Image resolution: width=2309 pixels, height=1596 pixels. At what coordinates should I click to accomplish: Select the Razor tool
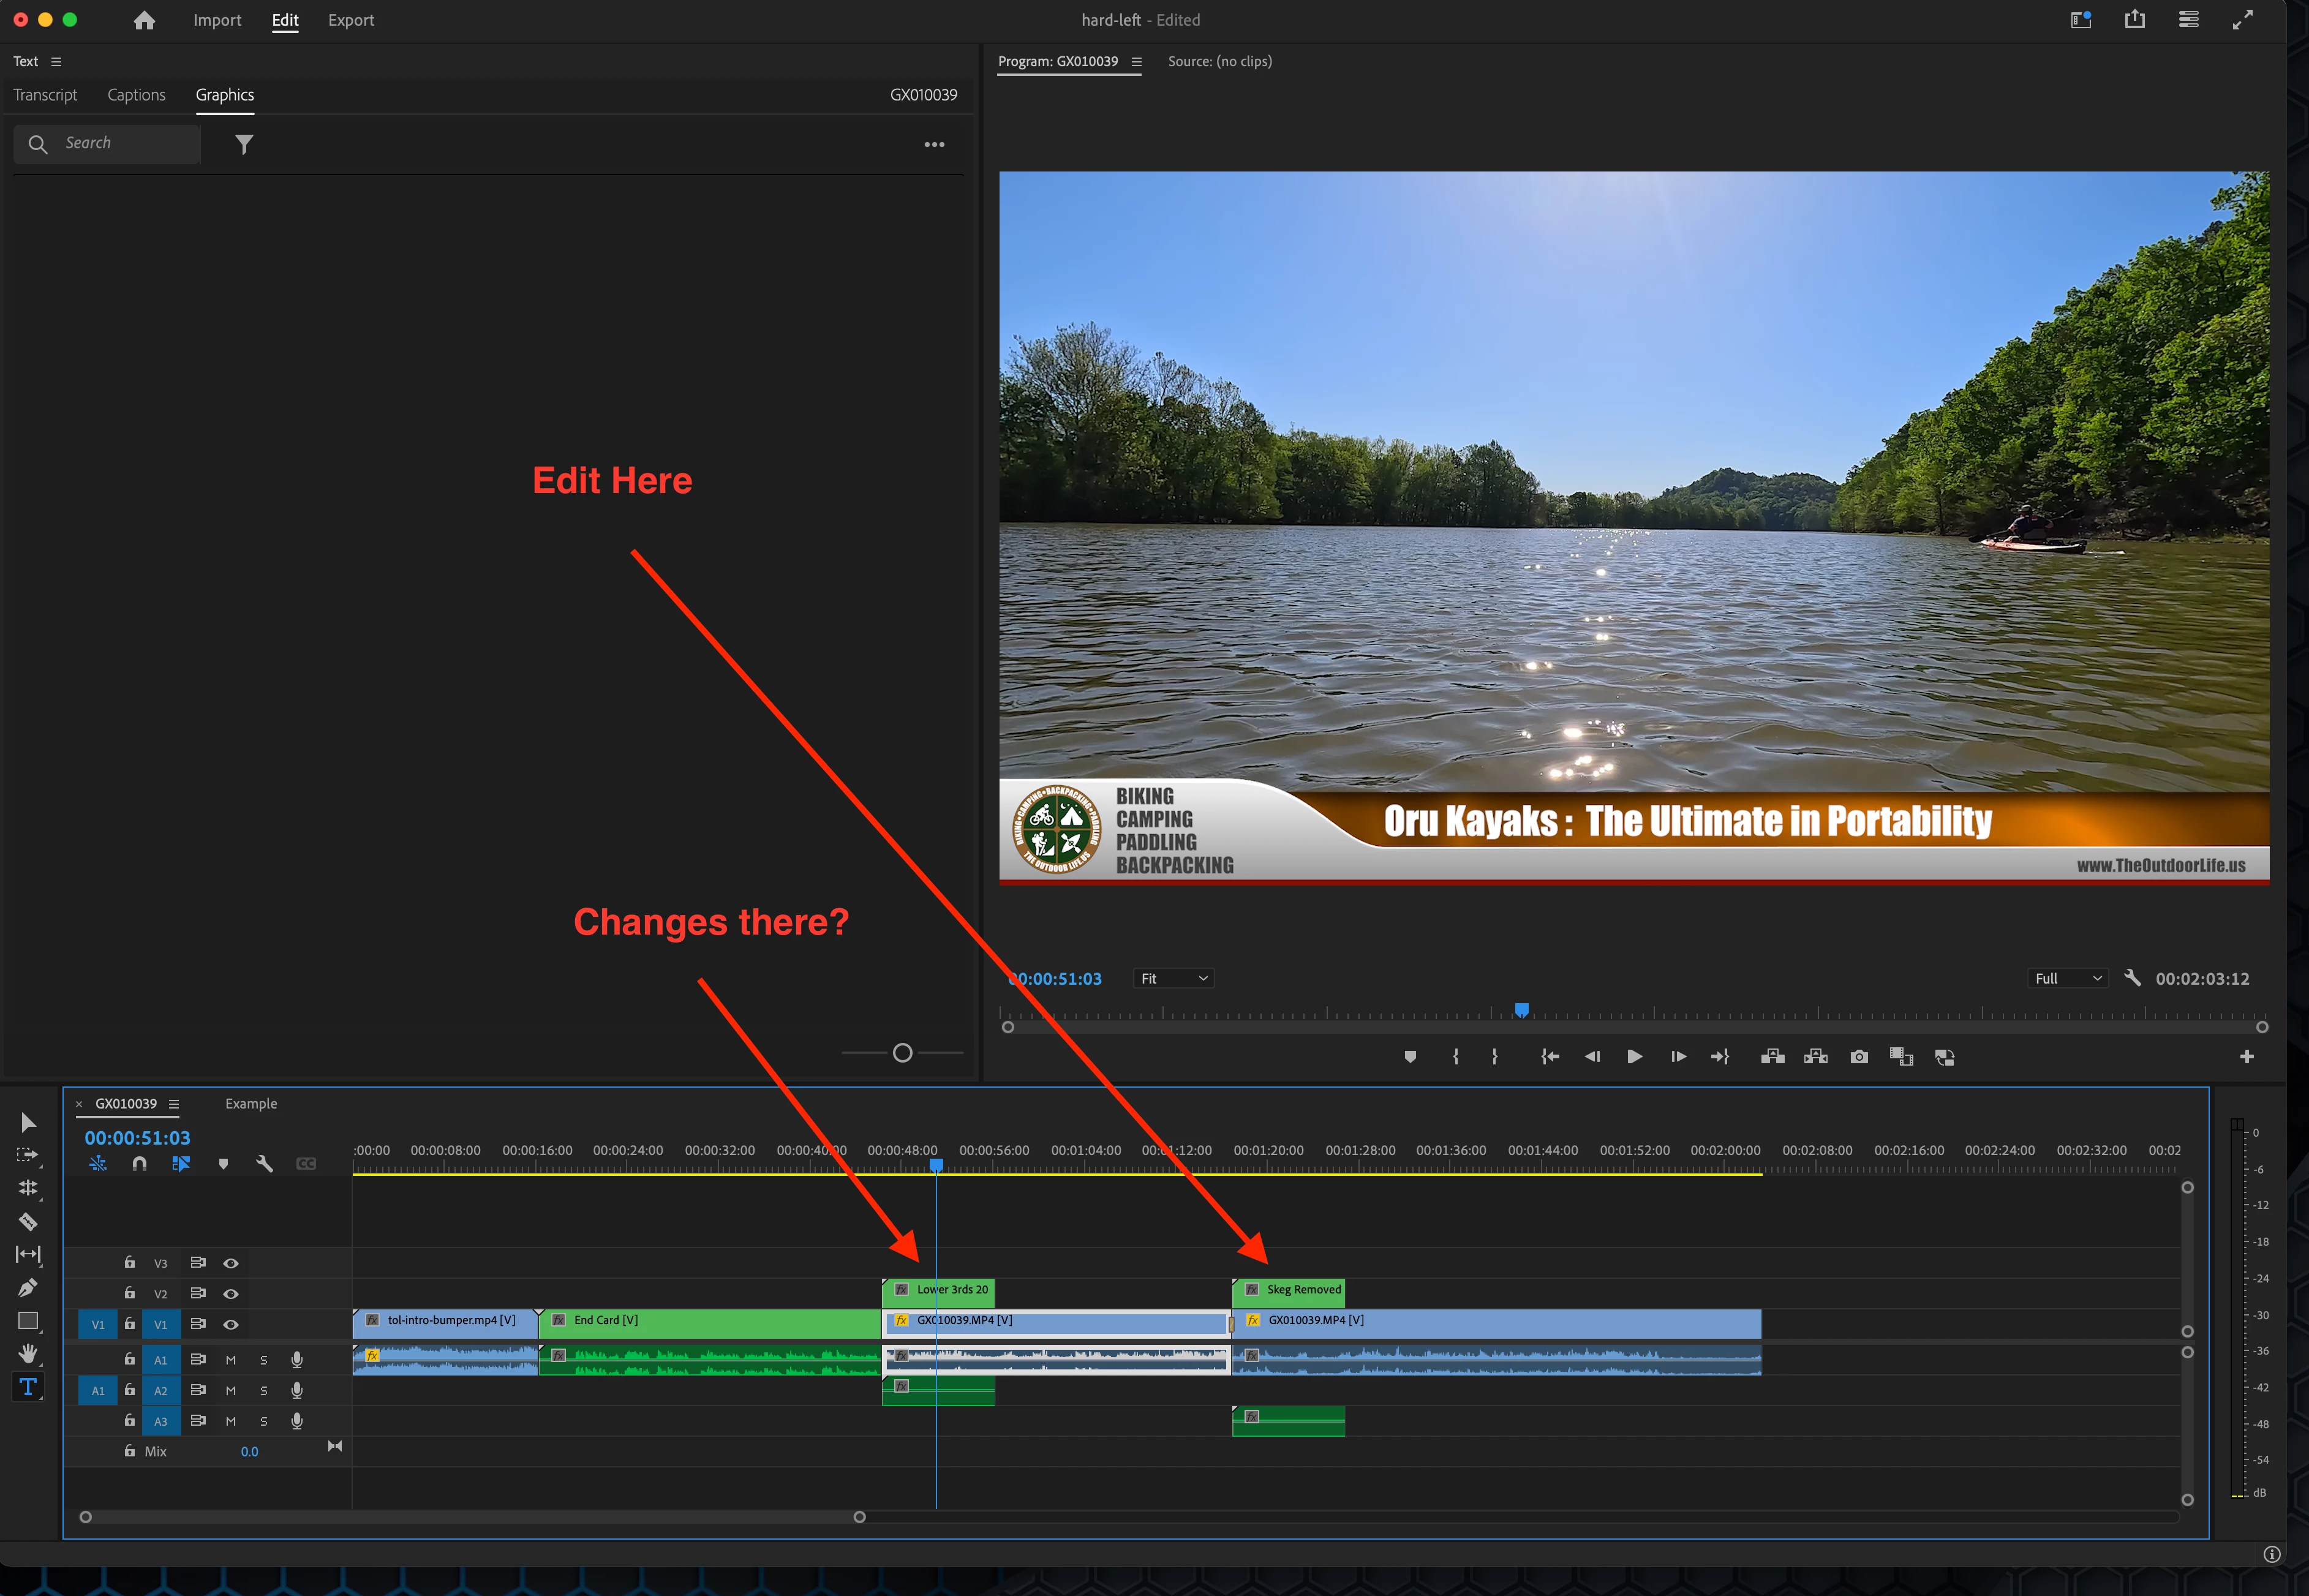(x=28, y=1221)
